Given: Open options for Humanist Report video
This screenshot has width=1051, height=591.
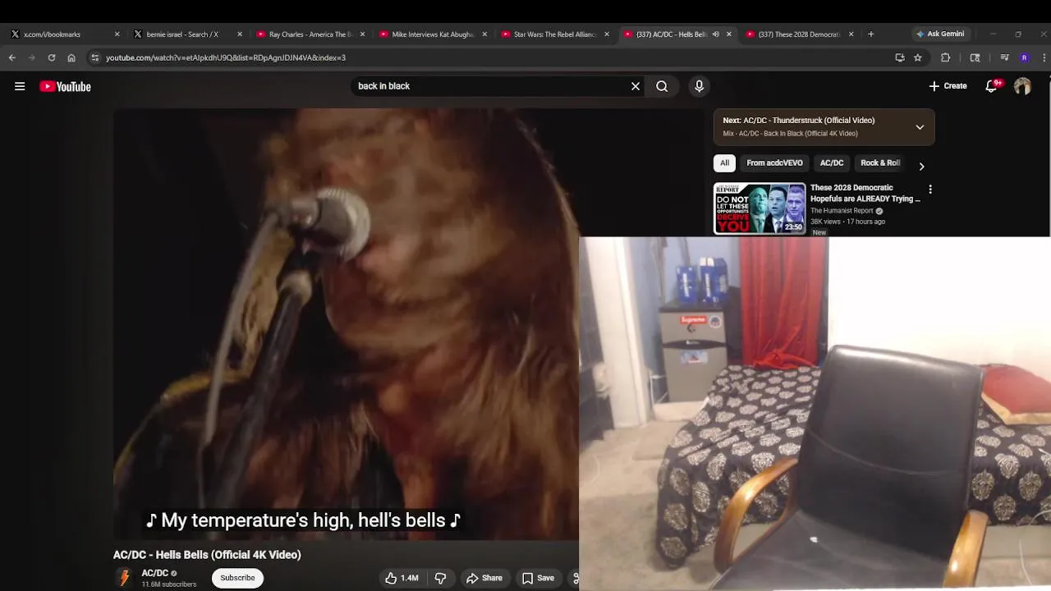Looking at the screenshot, I should click(x=929, y=190).
